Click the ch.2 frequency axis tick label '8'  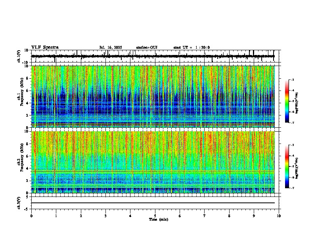[28, 144]
